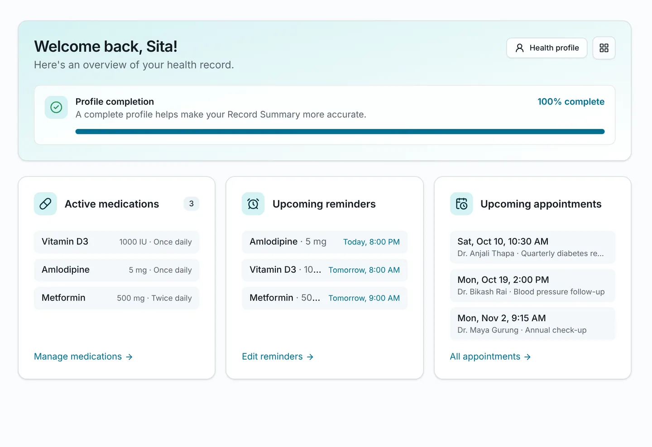Click the grid layout icon button
This screenshot has width=652, height=447.
click(x=604, y=48)
